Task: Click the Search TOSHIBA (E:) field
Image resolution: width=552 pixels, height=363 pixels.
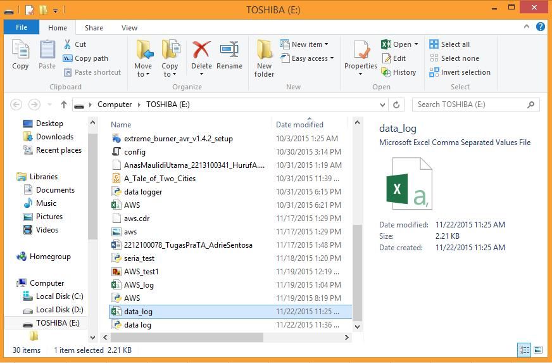Action: tap(475, 105)
